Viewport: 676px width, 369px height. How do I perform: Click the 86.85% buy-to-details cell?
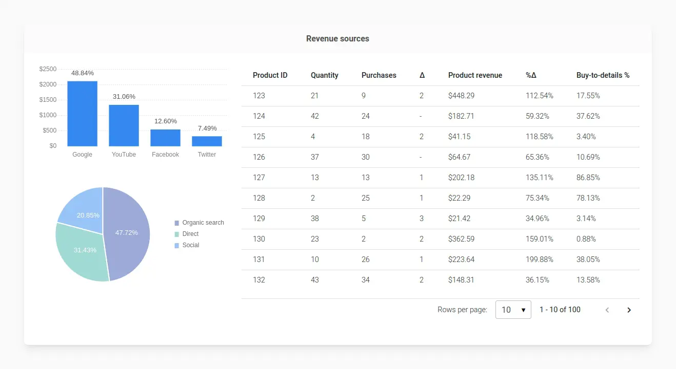(588, 178)
